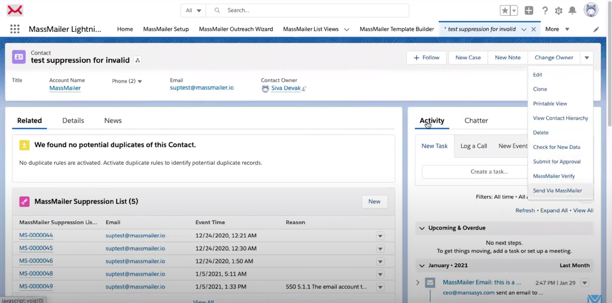
Task: Select Clone from the actions menu
Action: coord(540,89)
